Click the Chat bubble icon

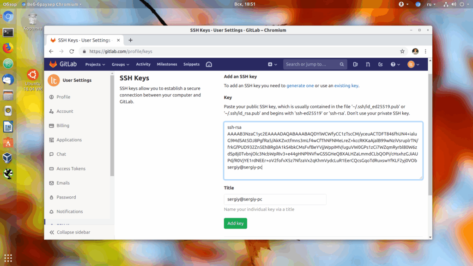(x=52, y=154)
